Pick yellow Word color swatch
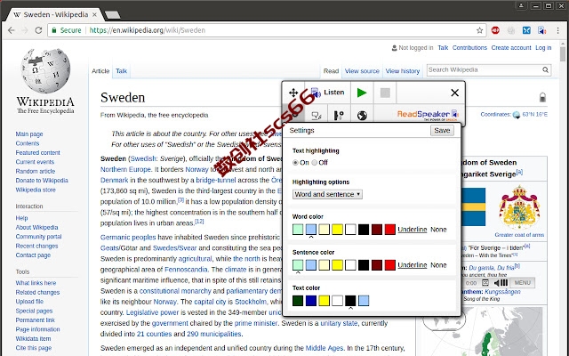The width and height of the screenshot is (569, 356). tap(337, 230)
